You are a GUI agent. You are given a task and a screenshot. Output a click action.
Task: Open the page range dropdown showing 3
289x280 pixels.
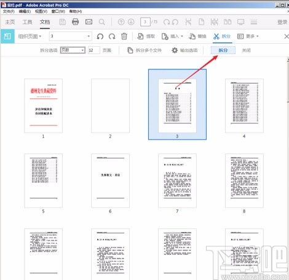(x=70, y=36)
